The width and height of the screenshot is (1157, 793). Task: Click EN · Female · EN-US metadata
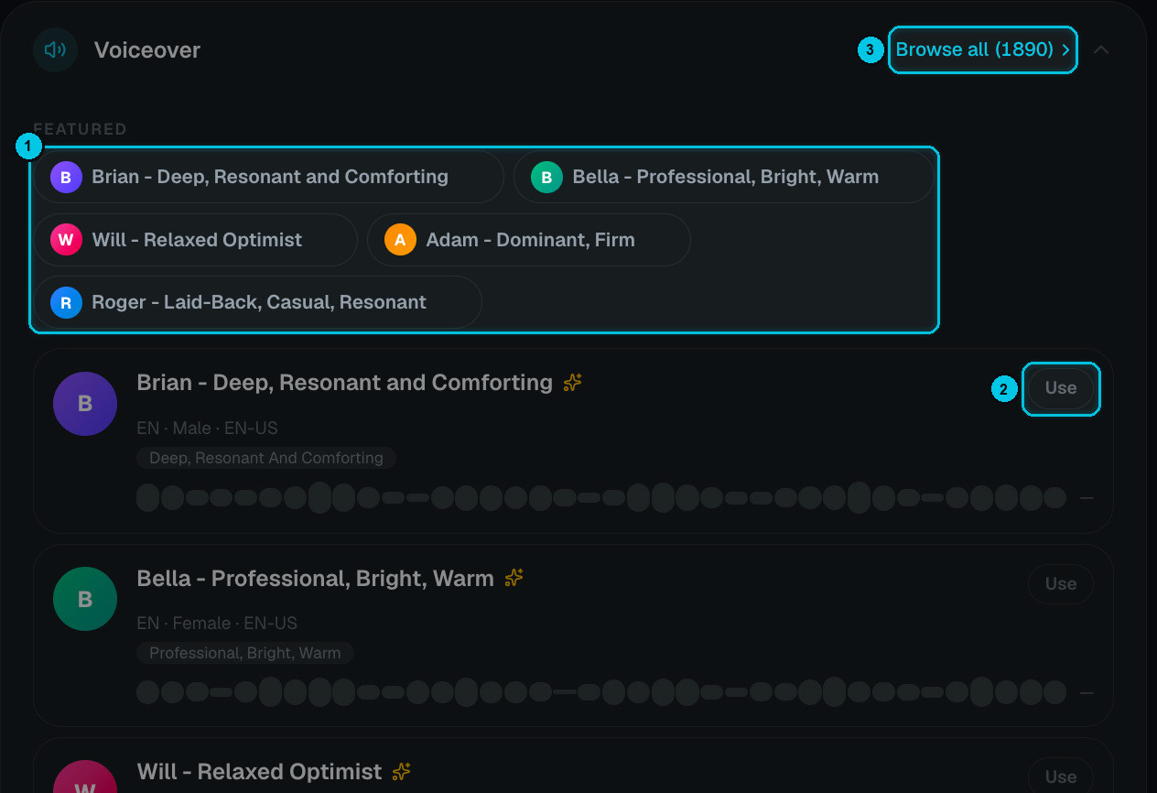point(217,623)
